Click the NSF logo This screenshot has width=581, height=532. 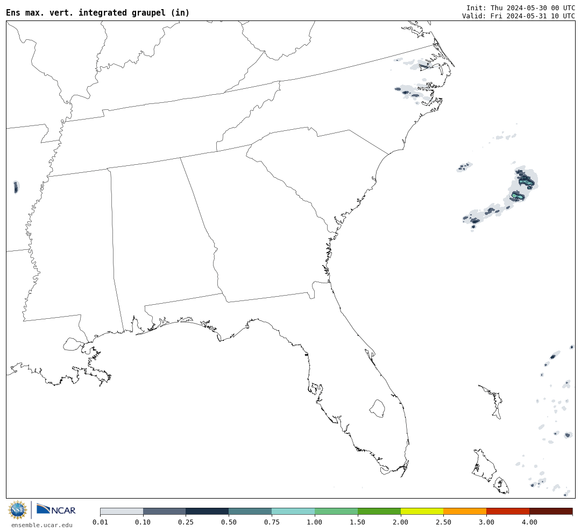coord(18,510)
